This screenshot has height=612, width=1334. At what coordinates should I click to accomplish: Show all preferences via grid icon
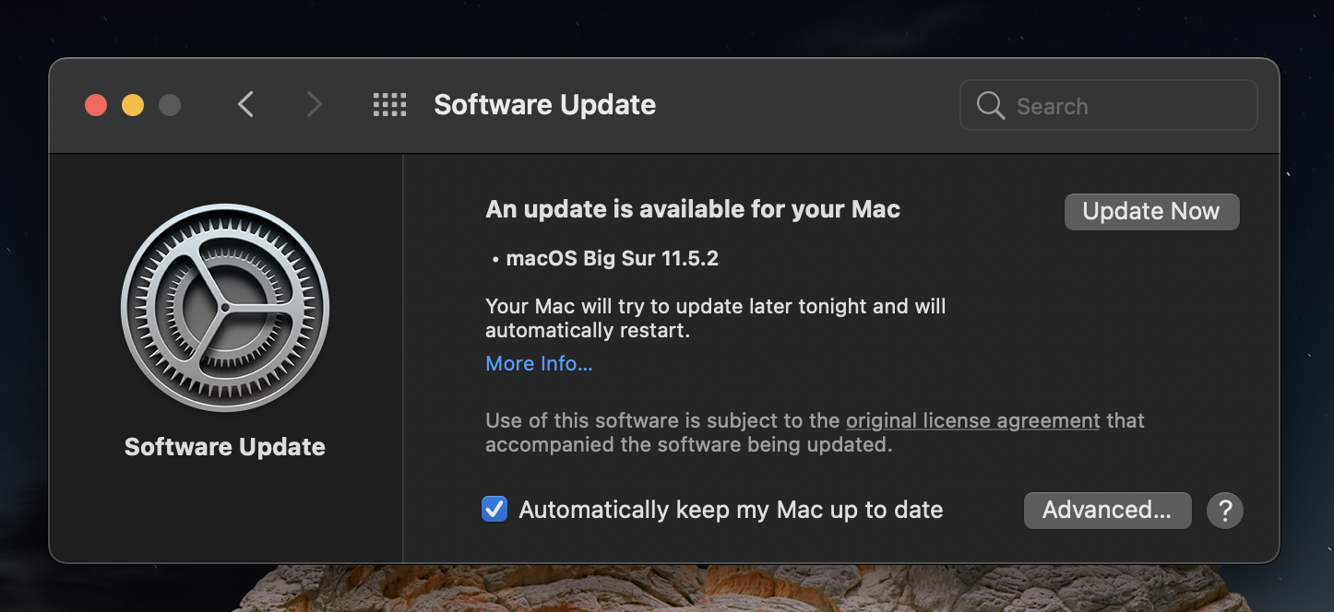(389, 105)
